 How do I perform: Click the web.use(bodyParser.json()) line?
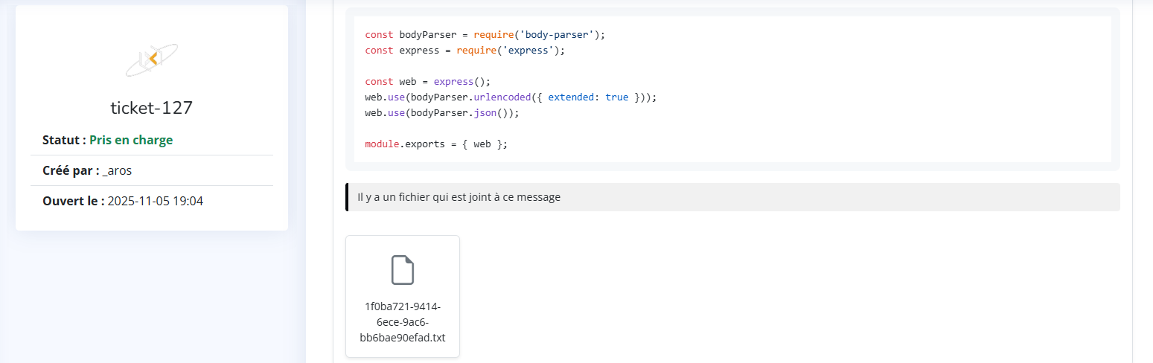point(441,113)
